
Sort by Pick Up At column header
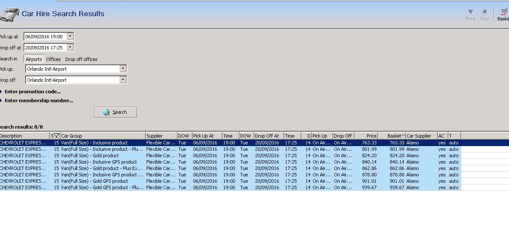pyautogui.click(x=208, y=136)
